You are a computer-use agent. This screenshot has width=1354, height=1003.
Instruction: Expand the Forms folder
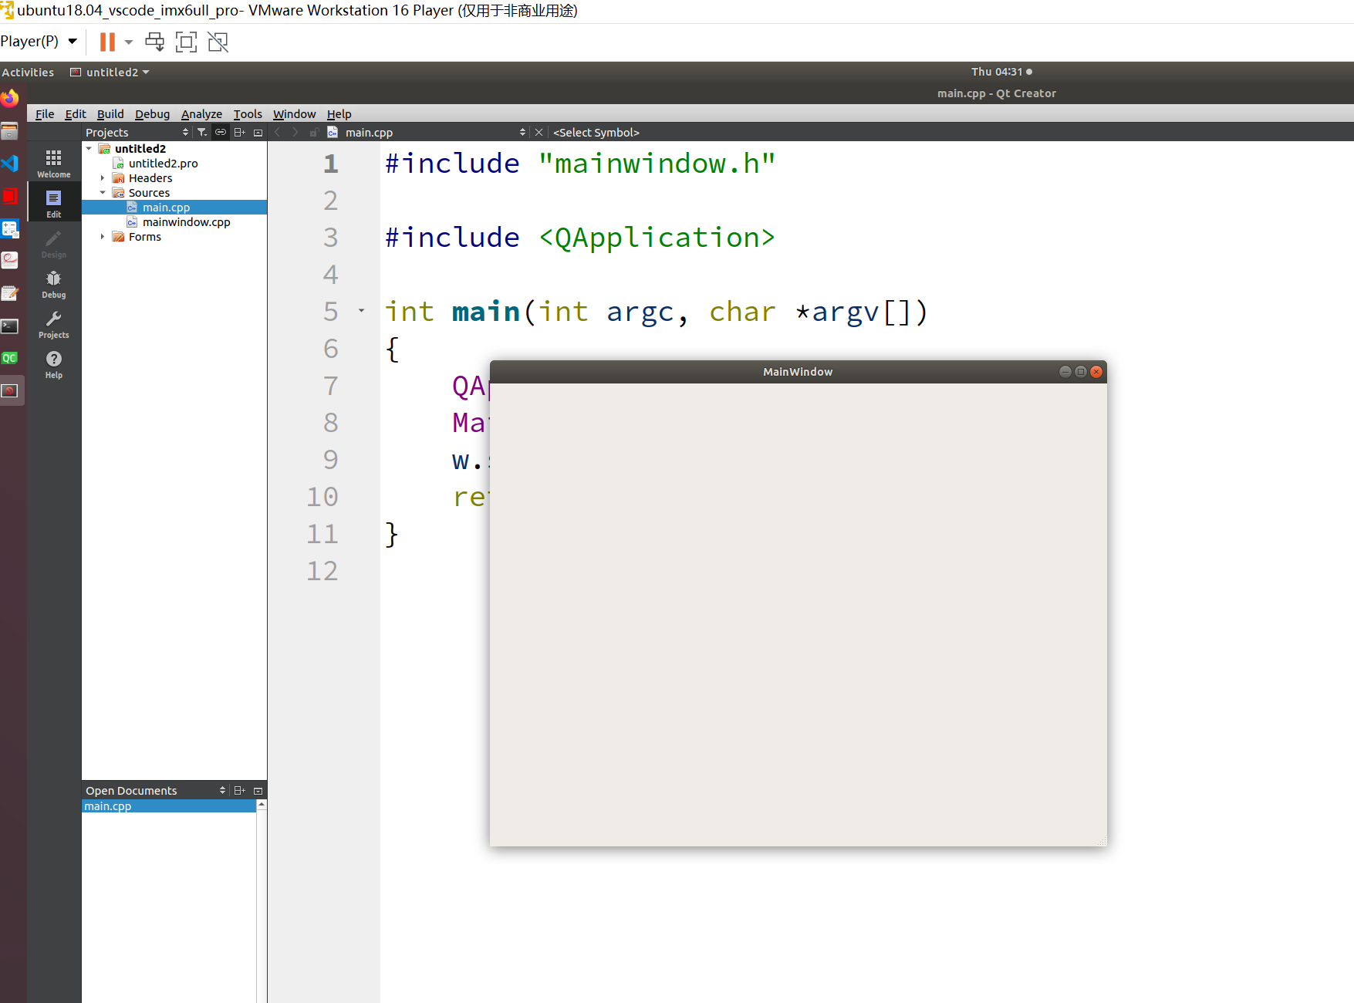(x=103, y=236)
